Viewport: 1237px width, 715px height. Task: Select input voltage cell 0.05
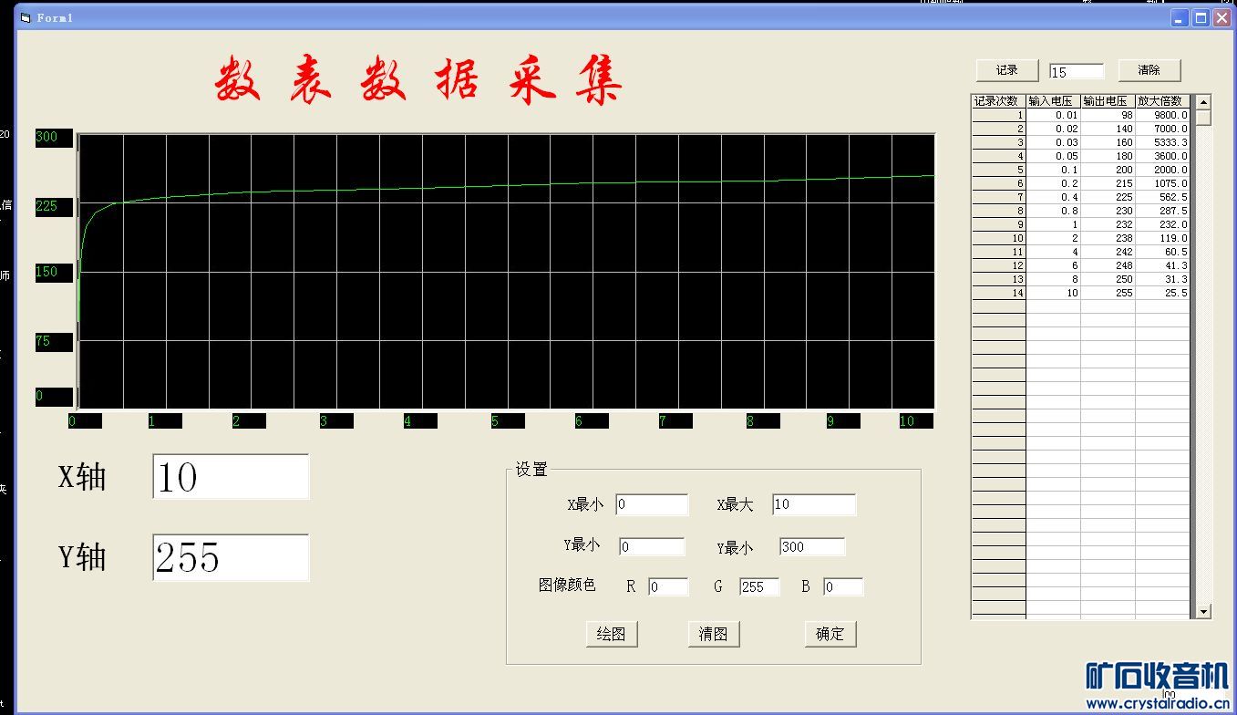tap(1053, 156)
